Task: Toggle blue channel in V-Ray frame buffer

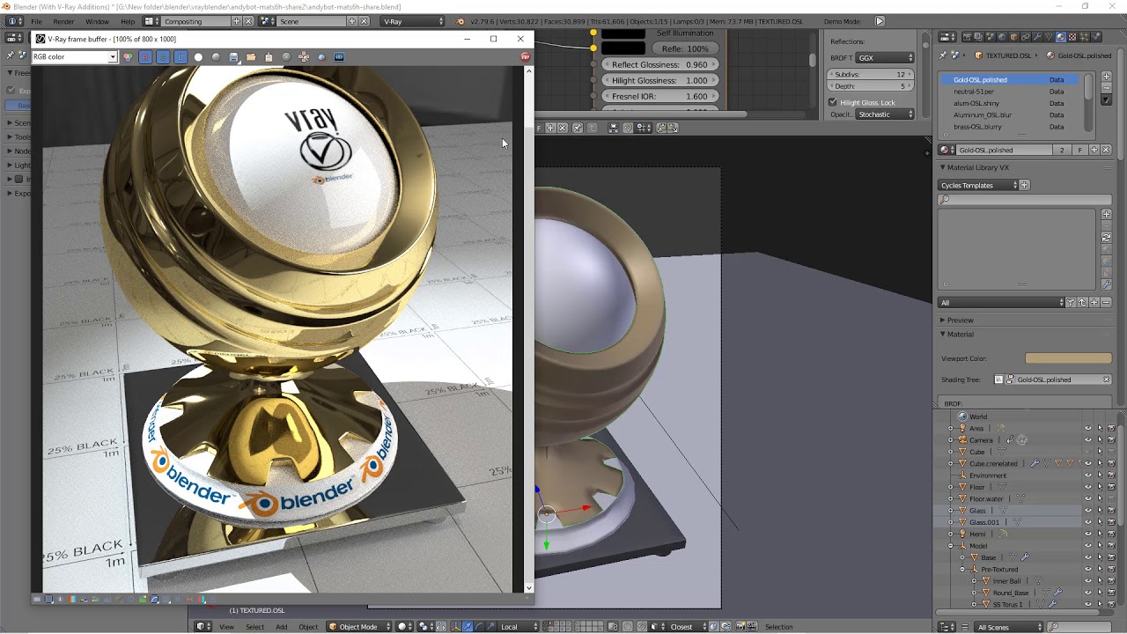Action: point(180,56)
